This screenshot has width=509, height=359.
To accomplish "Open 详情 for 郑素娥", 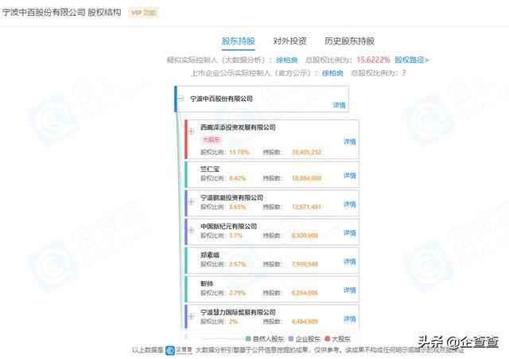I will (x=350, y=262).
